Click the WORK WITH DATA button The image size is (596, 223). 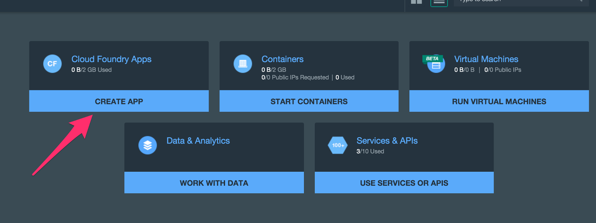point(214,182)
